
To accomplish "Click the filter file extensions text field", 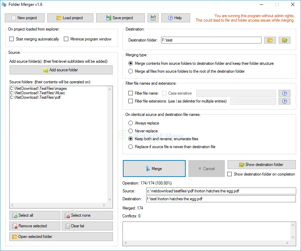I will click(x=253, y=101).
